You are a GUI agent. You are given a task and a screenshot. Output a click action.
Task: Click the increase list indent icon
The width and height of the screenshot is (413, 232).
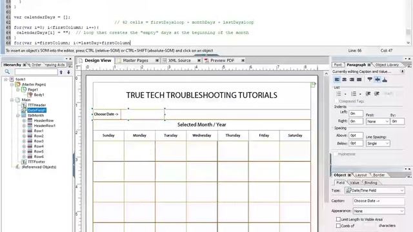[x=377, y=93]
